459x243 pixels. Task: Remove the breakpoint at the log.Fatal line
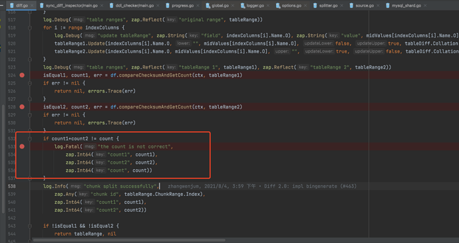tap(22, 146)
